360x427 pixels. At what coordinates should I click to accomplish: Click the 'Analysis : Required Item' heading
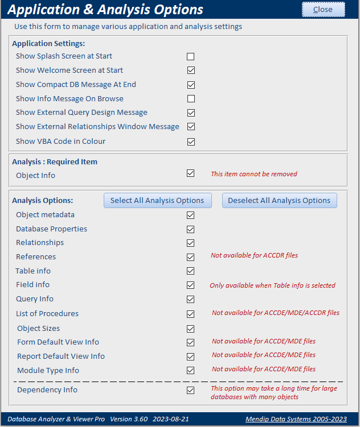[55, 161]
